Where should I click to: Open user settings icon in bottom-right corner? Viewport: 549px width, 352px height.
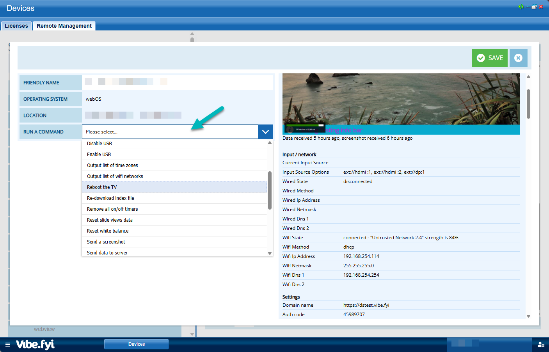coord(541,345)
